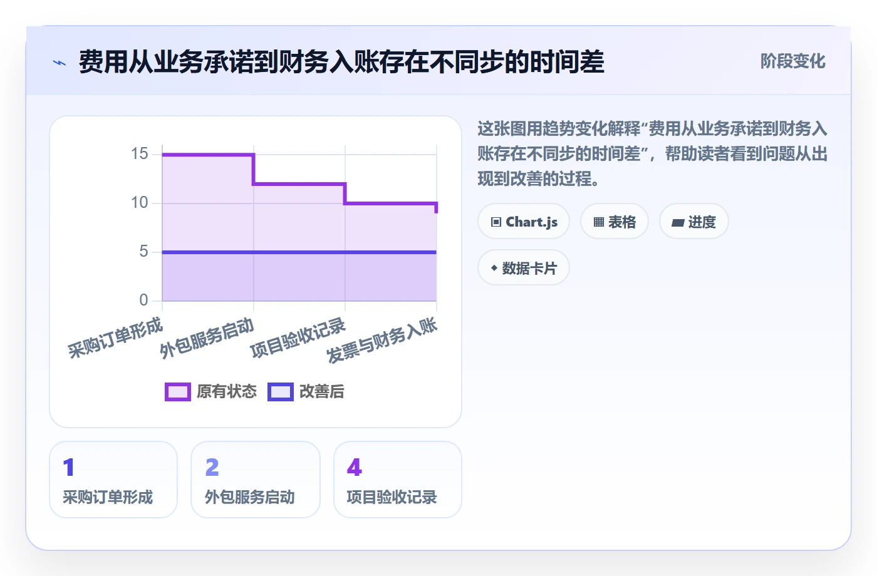Click the 项目验收记录 axis label on chart
Viewport: 877px width, 576px height.
(298, 338)
